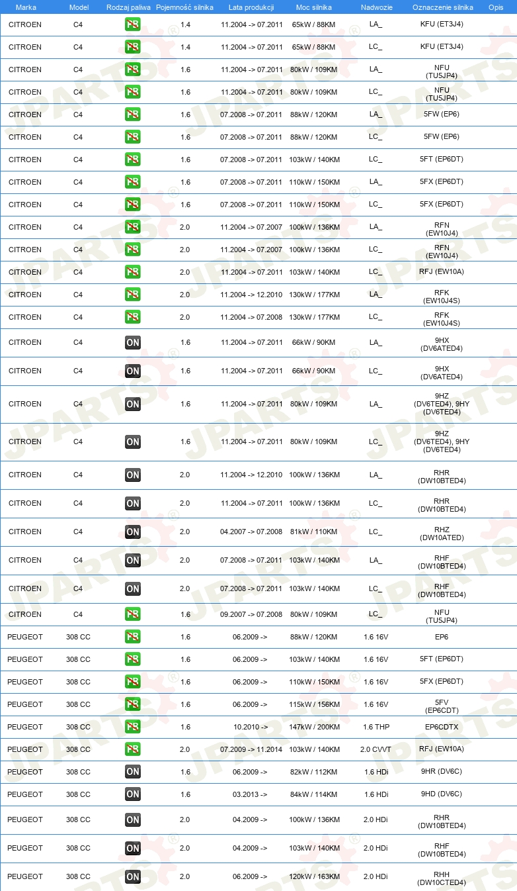This screenshot has width=517, height=891.
Task: Click petrol icon in C4 1.4 LC_ row
Action: (x=132, y=47)
